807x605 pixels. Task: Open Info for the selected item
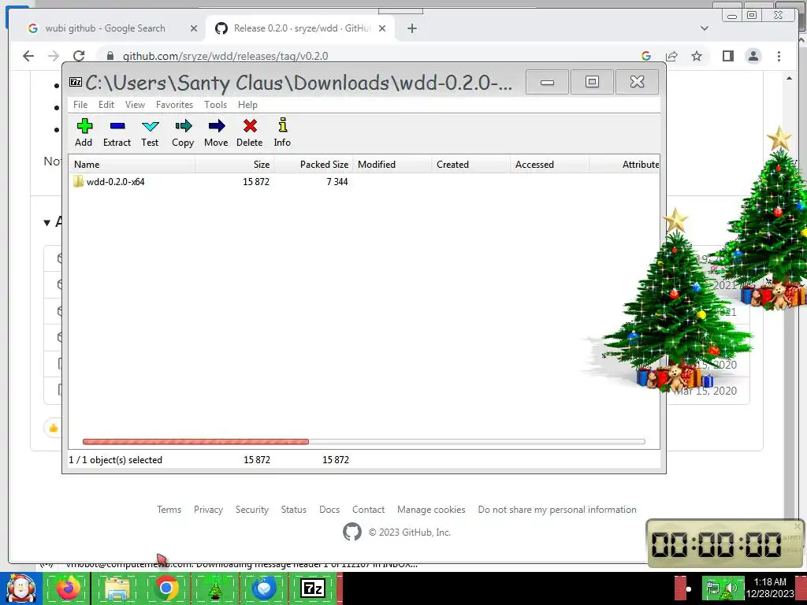pyautogui.click(x=282, y=132)
